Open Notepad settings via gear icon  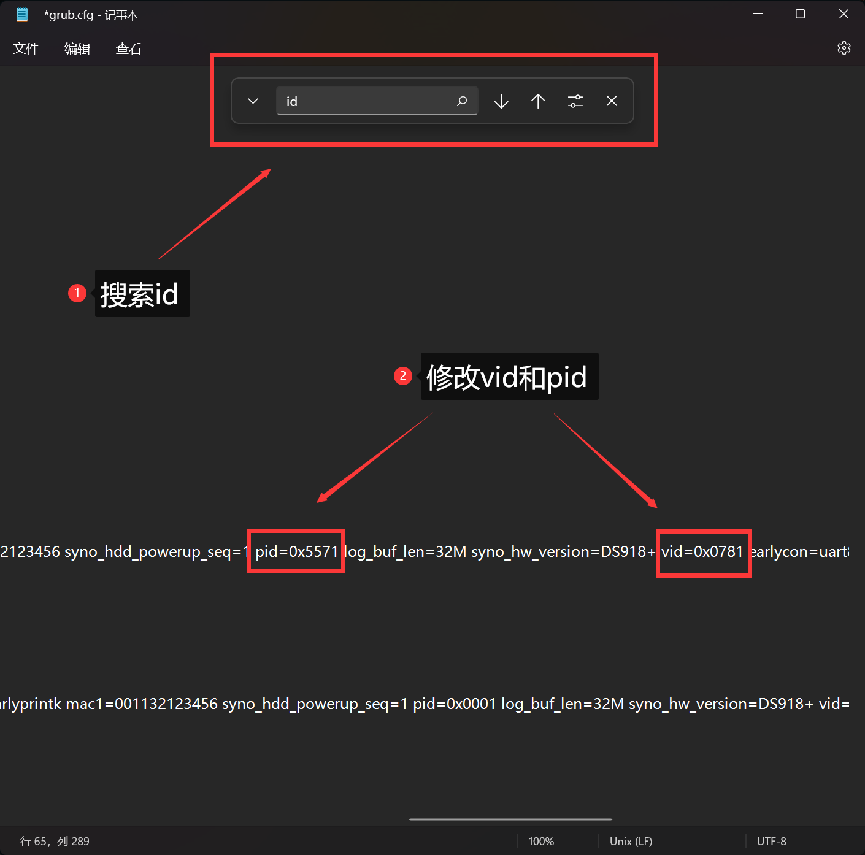844,48
